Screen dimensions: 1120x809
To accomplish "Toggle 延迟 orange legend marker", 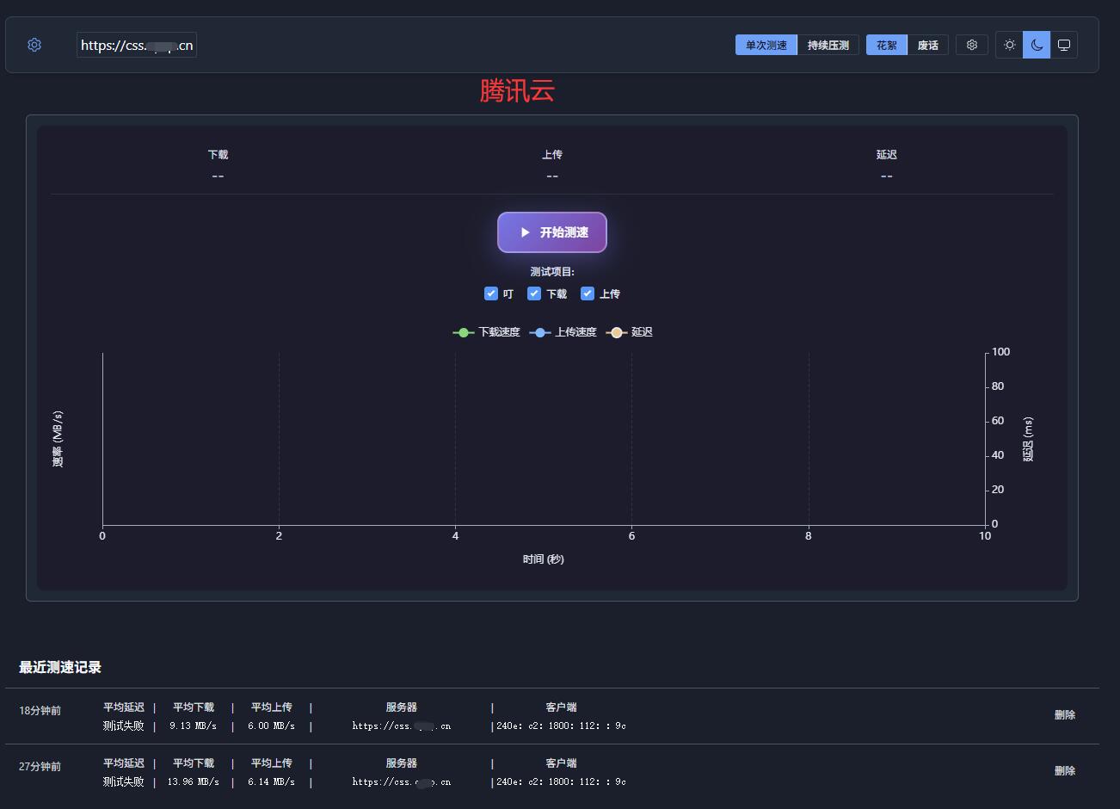I will click(x=617, y=332).
